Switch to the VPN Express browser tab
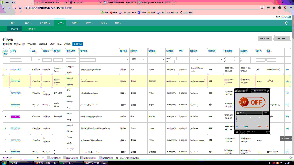The image size is (294, 165). 85,2
